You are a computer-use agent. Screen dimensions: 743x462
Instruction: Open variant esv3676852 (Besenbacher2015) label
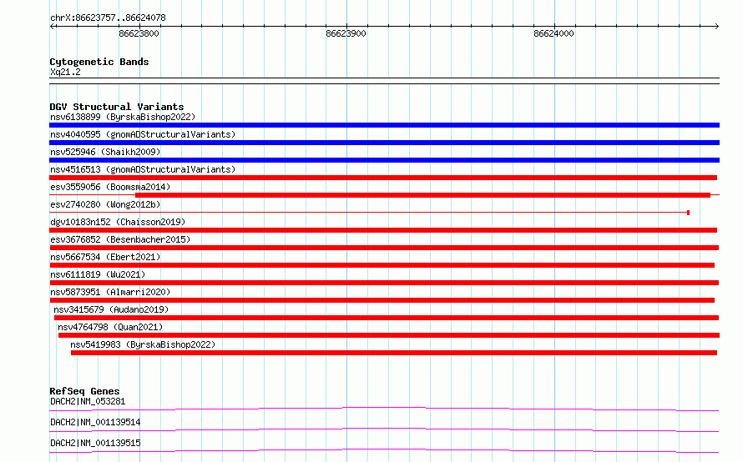pos(120,239)
